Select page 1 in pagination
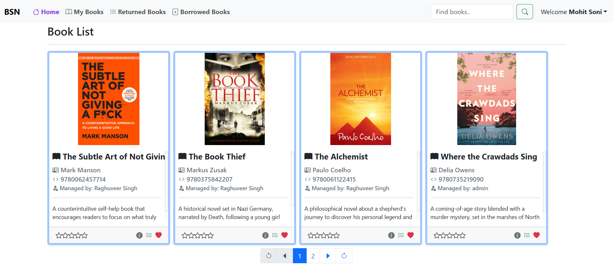 (x=300, y=256)
